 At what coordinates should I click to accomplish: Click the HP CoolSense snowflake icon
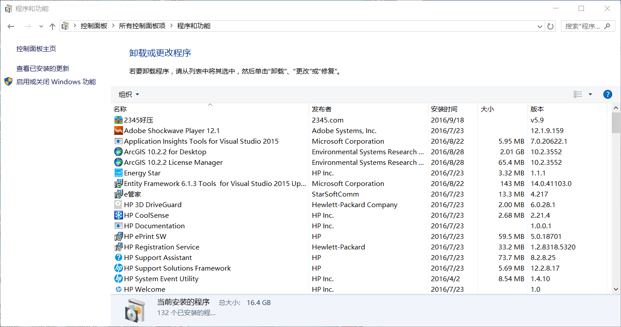[x=118, y=215]
